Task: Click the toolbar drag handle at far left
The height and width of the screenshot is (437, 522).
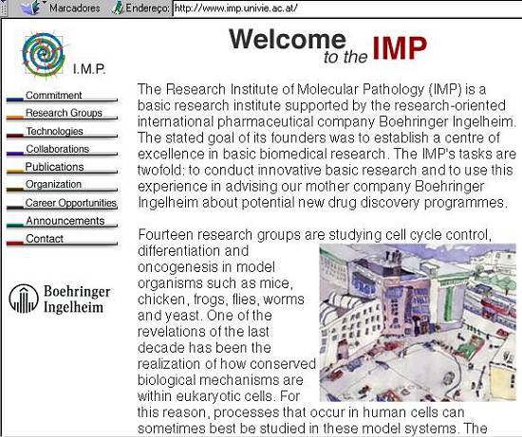Action: (4, 8)
